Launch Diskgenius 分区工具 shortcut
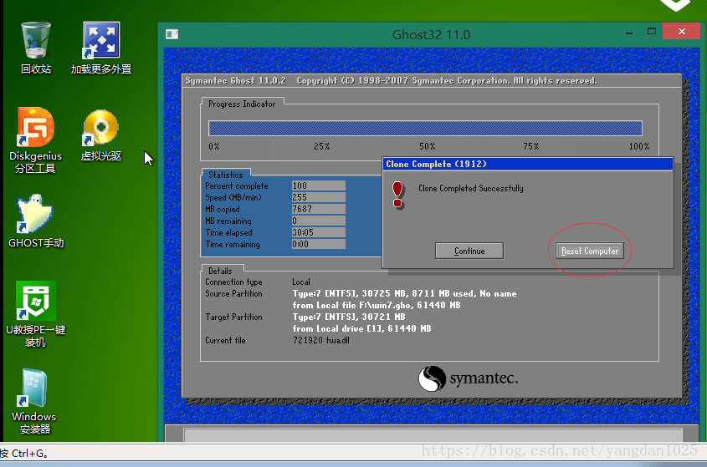 35,140
